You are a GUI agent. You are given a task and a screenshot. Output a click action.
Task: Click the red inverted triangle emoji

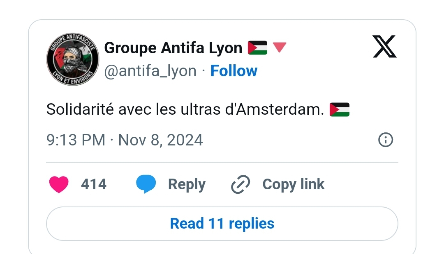tap(280, 48)
